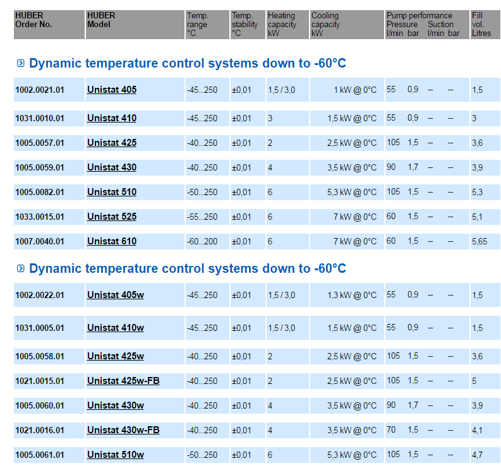Viewport: 501px width, 473px height.
Task: Select order number 1005.0059.01
Action: tap(40, 168)
